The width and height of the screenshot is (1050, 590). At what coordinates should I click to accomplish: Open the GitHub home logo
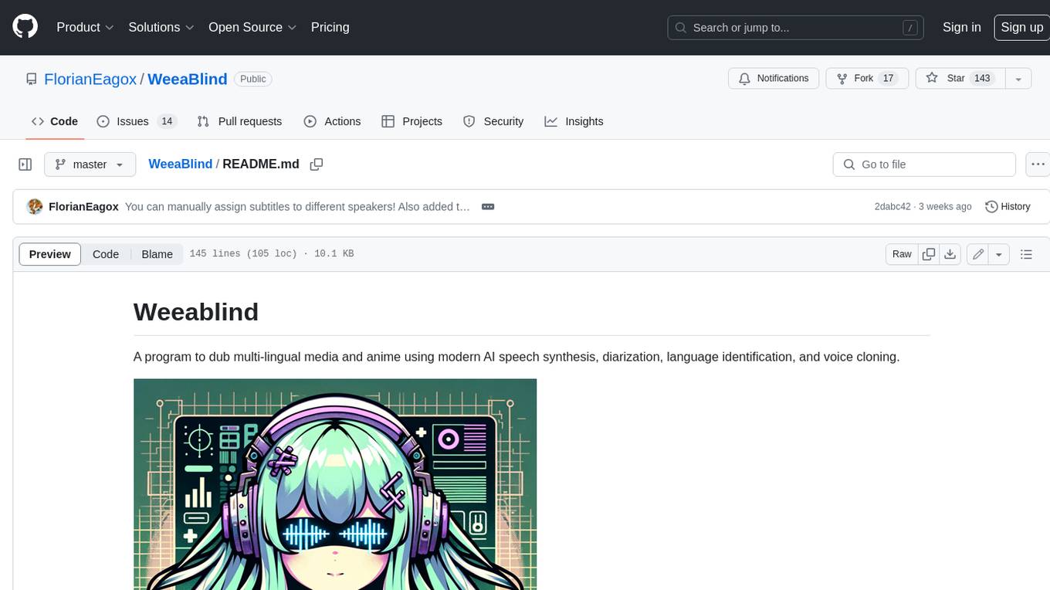[25, 27]
